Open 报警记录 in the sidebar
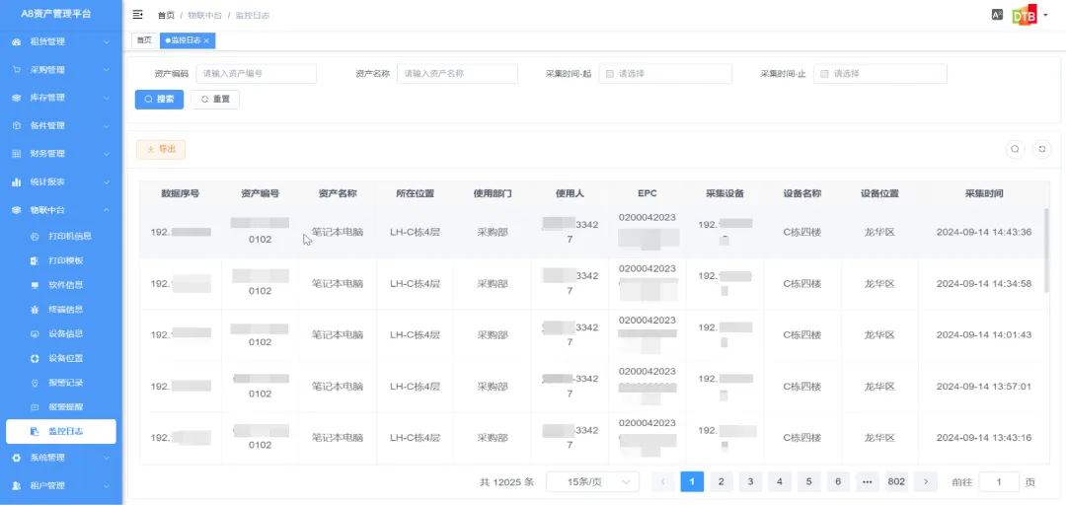This screenshot has width=1066, height=505. tap(66, 383)
